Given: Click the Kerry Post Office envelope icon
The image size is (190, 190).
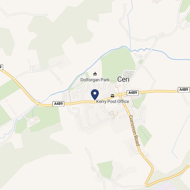Looking at the screenshot, I should click(x=113, y=96).
